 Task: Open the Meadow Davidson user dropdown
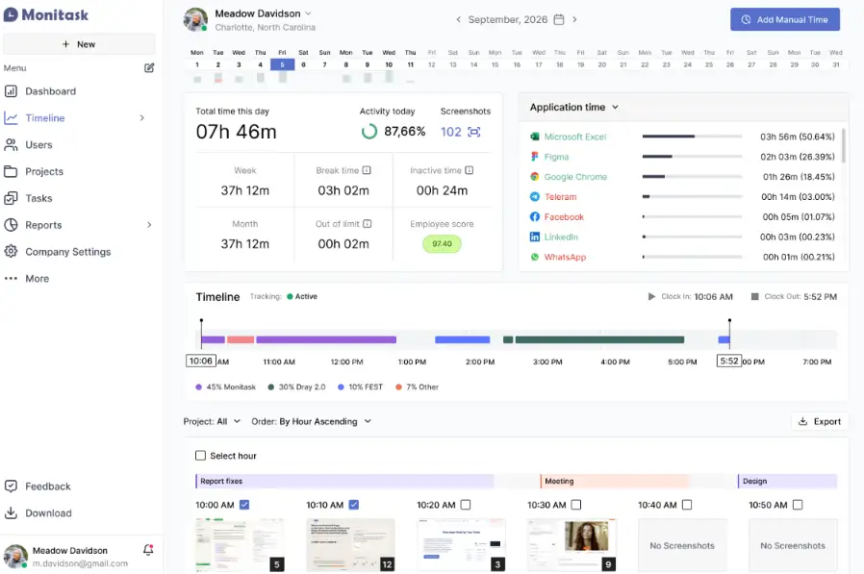pyautogui.click(x=308, y=13)
